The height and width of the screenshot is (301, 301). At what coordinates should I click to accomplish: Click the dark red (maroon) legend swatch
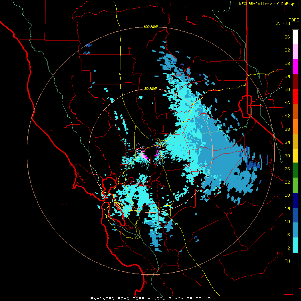click(x=295, y=81)
